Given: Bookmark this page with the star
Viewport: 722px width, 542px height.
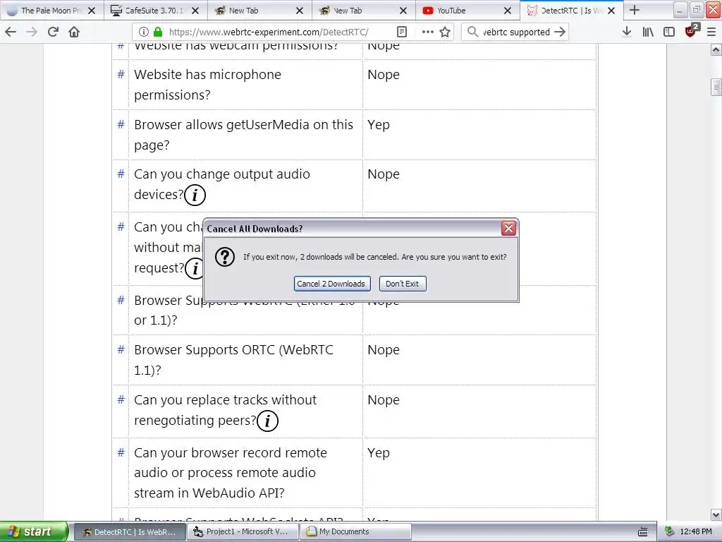Looking at the screenshot, I should pyautogui.click(x=445, y=32).
